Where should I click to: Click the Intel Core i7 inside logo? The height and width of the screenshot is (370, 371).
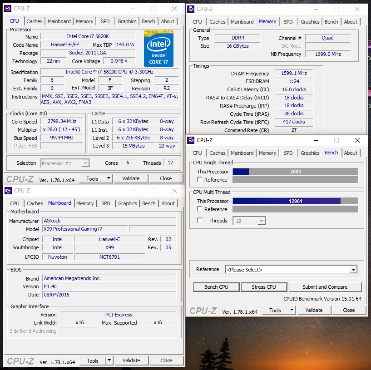coord(158,49)
